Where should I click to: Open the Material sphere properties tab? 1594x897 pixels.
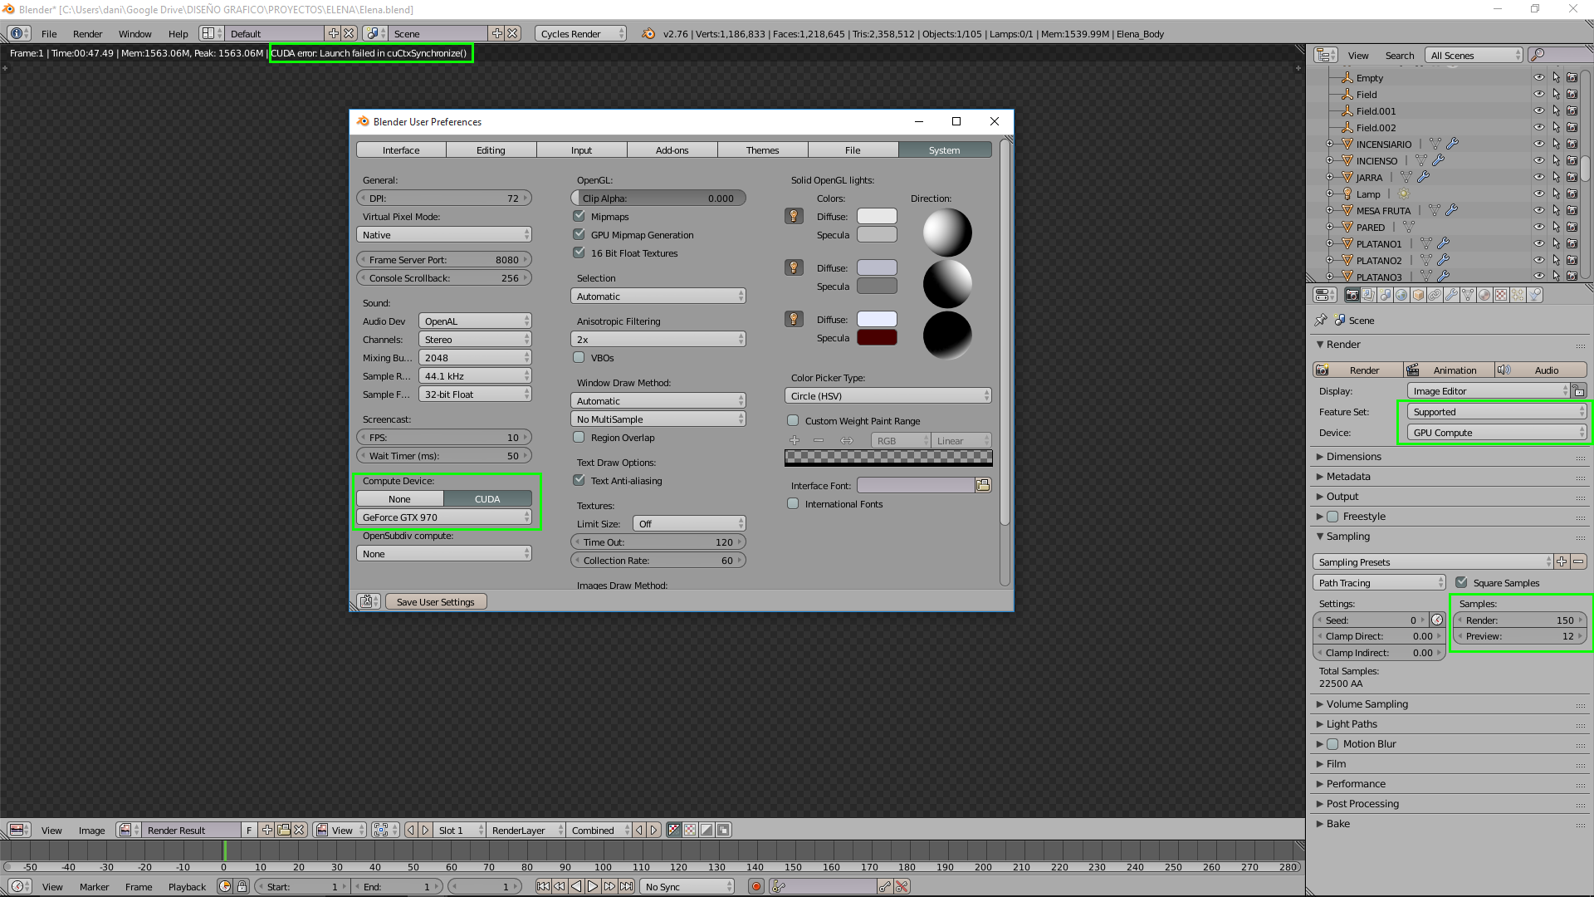[x=1484, y=295]
